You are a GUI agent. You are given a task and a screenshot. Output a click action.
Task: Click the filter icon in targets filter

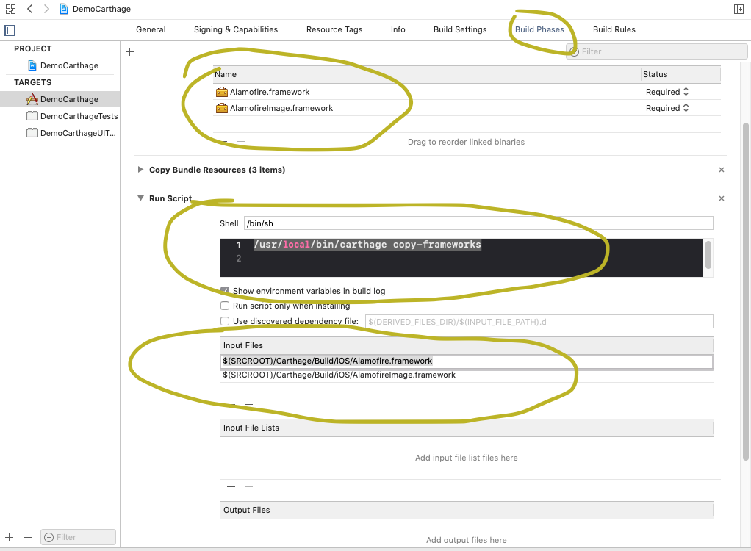(48, 537)
